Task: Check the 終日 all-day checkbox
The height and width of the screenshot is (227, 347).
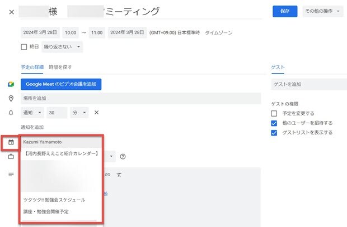Action: point(24,47)
